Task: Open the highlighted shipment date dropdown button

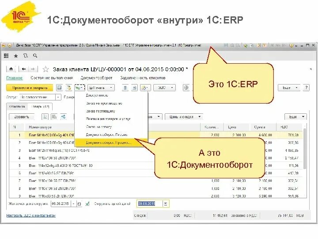Action: (166, 204)
